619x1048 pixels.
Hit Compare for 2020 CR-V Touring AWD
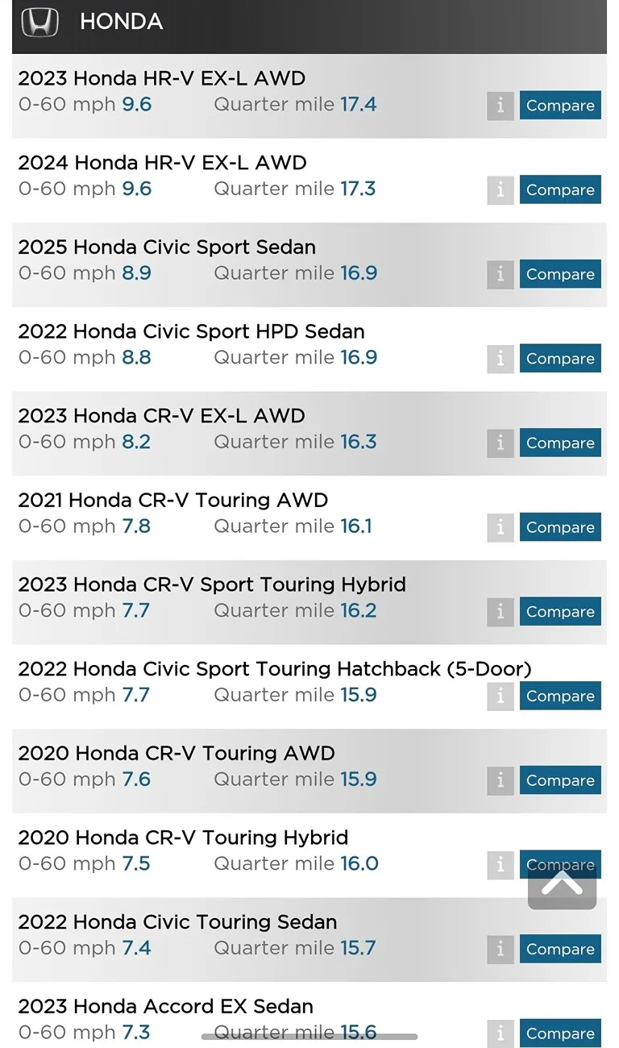[560, 780]
